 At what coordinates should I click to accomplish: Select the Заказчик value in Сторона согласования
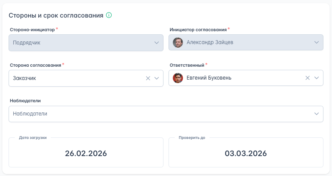25,78
